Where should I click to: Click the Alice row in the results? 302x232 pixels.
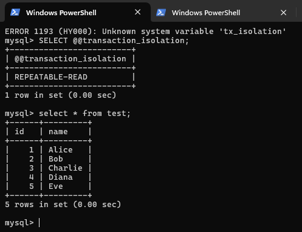(x=49, y=150)
